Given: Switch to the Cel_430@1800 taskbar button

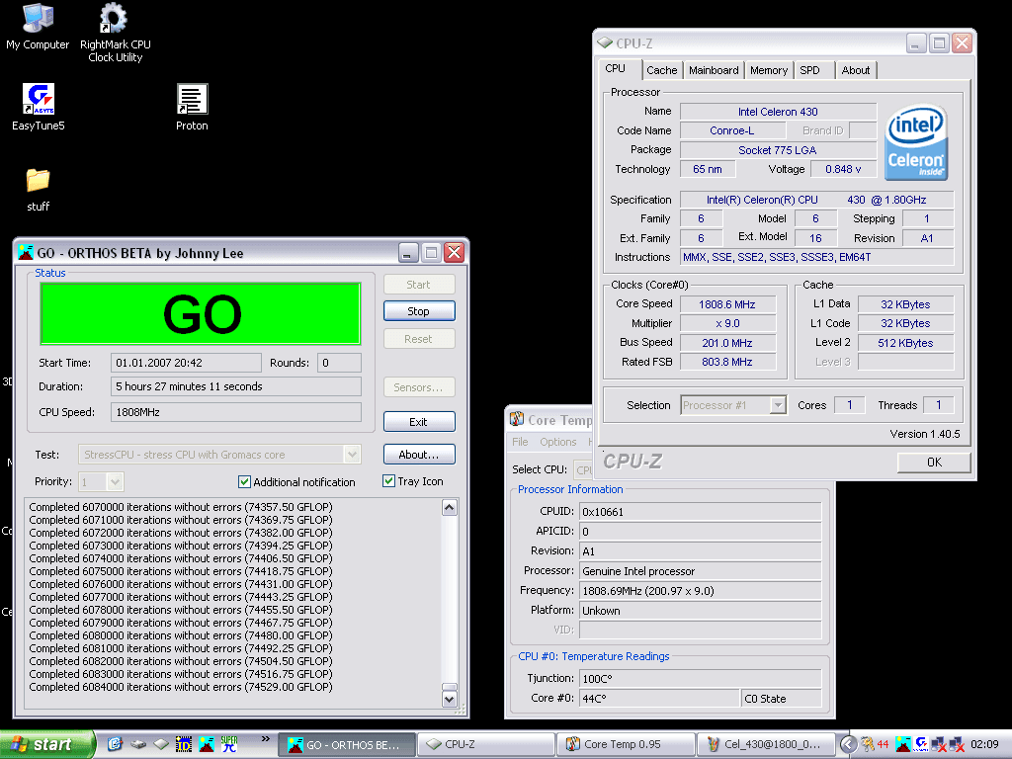Looking at the screenshot, I should pos(766,744).
